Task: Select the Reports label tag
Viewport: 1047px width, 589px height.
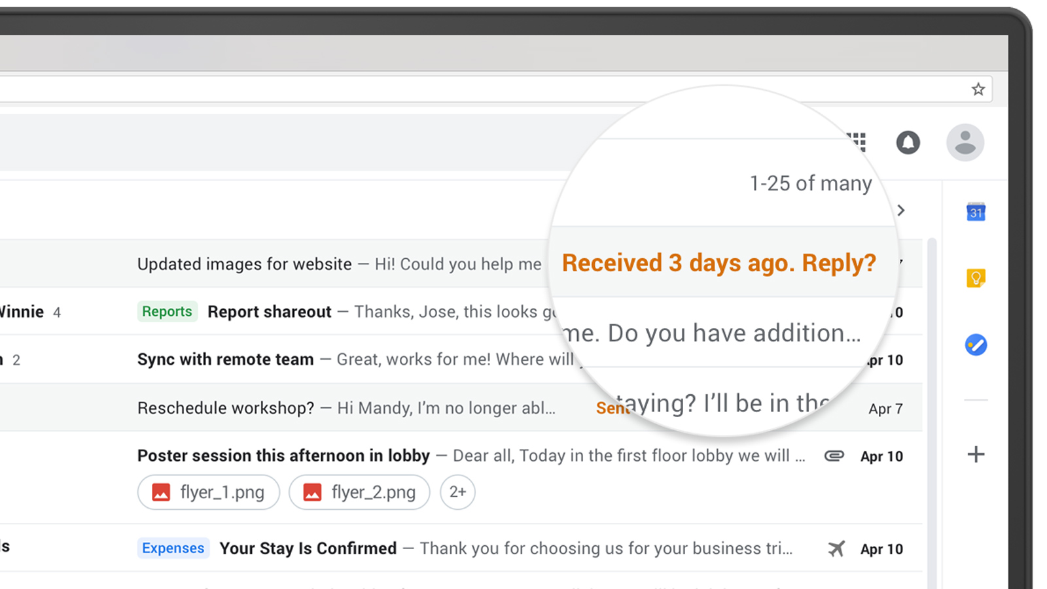Action: tap(167, 312)
